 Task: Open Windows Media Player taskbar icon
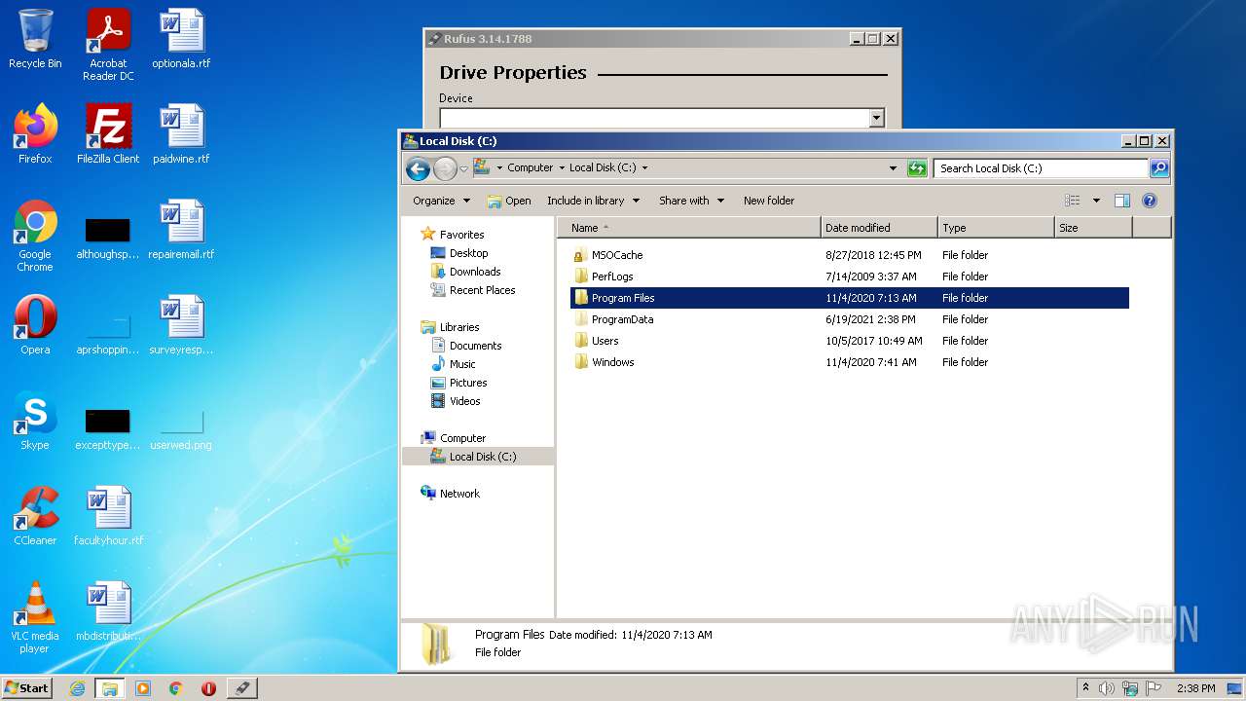tap(143, 688)
